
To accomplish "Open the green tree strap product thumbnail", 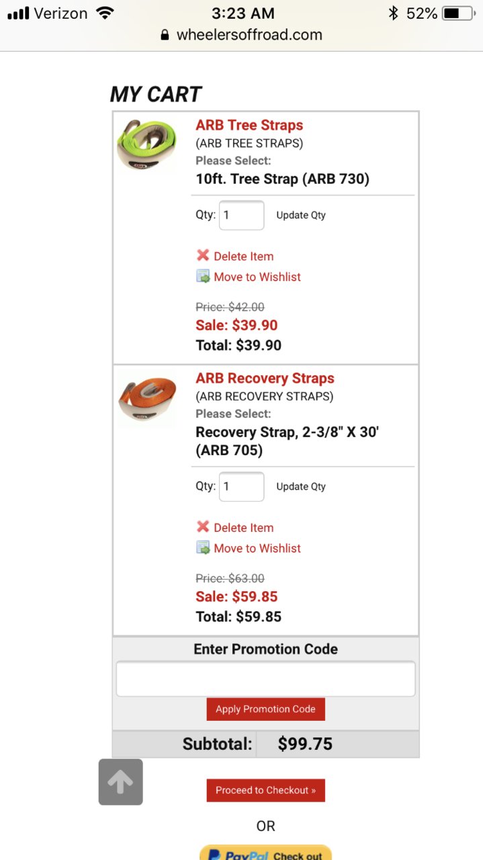I will tap(146, 145).
